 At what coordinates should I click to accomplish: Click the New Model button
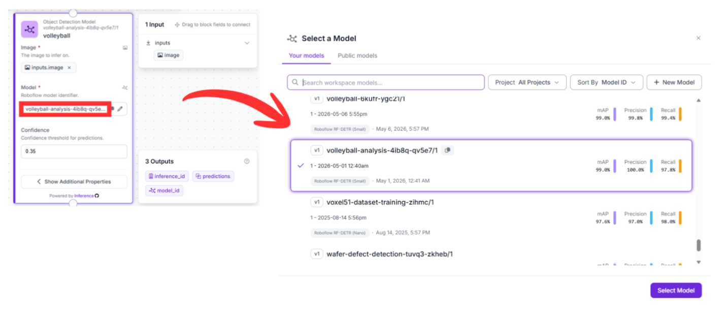pos(674,82)
